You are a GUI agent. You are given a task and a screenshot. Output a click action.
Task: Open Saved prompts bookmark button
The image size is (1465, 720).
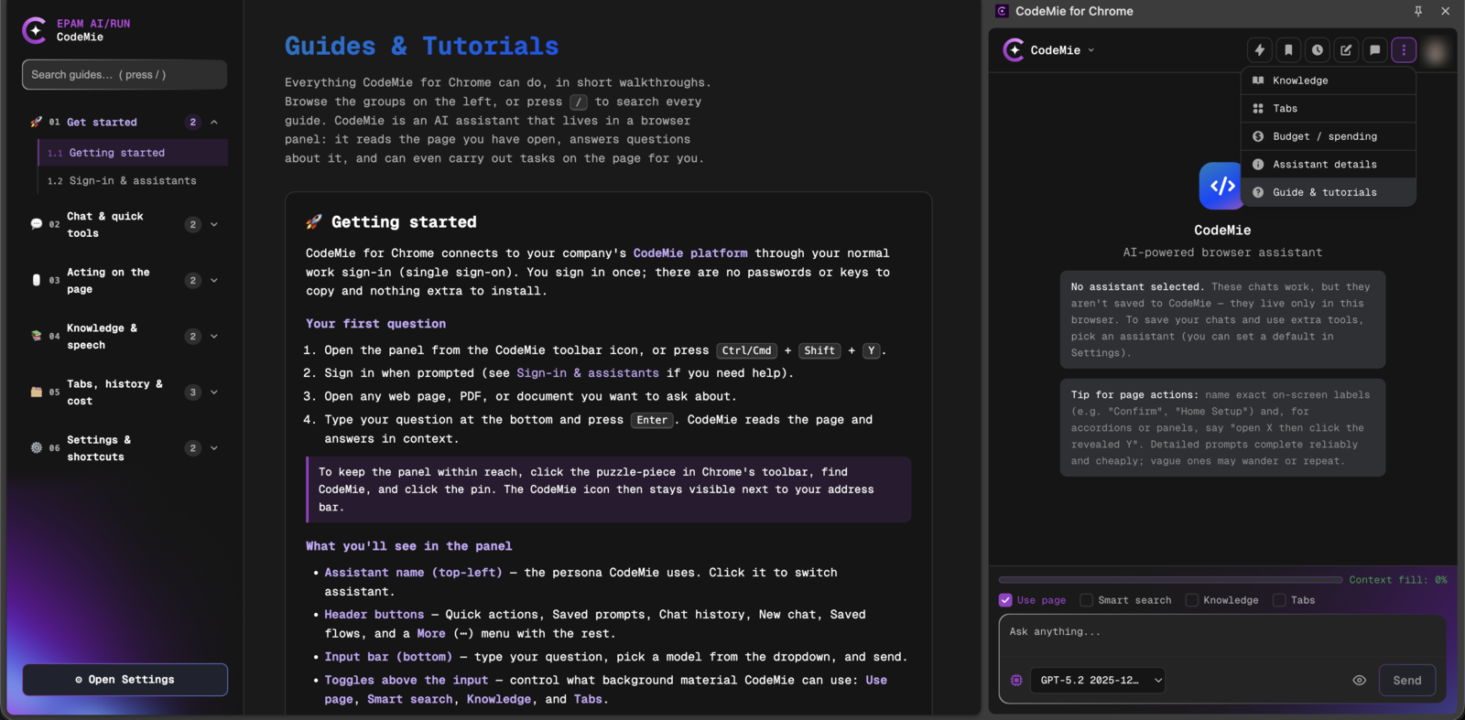(1288, 50)
